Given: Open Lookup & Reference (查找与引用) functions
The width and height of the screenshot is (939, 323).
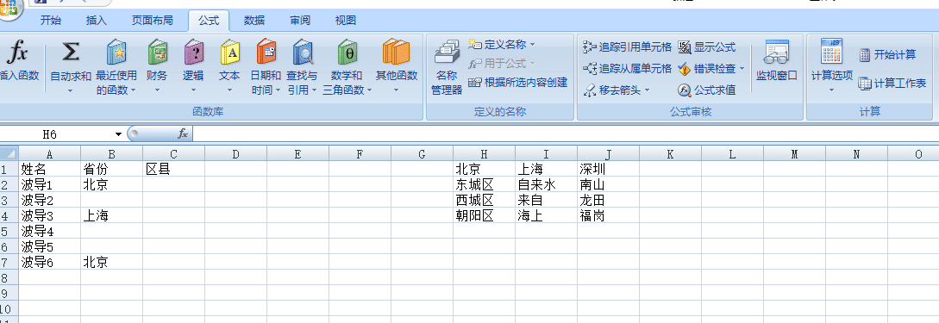Looking at the screenshot, I should tap(303, 67).
